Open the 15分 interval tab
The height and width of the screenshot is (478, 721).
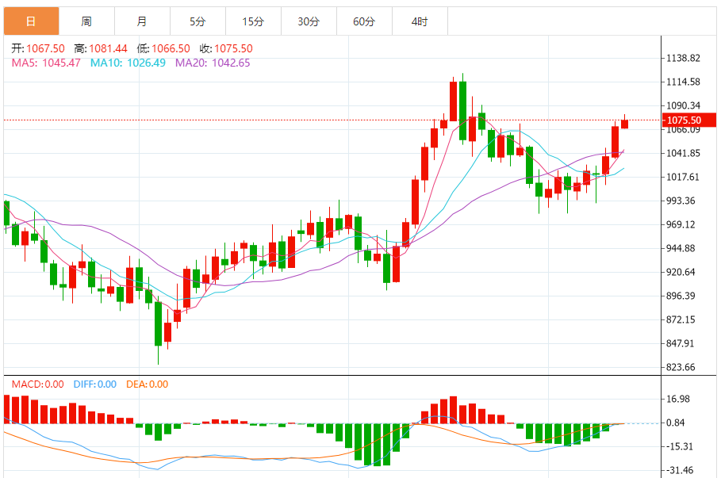(253, 21)
